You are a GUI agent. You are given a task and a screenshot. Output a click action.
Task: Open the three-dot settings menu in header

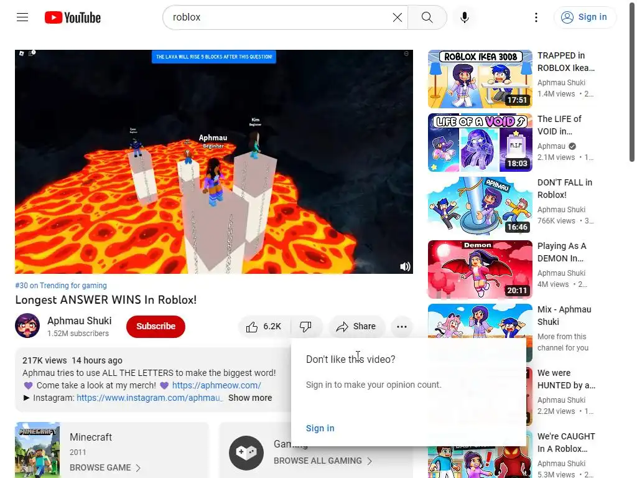pos(536,17)
